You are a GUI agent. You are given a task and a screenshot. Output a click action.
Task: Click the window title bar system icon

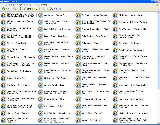pos(1,2)
